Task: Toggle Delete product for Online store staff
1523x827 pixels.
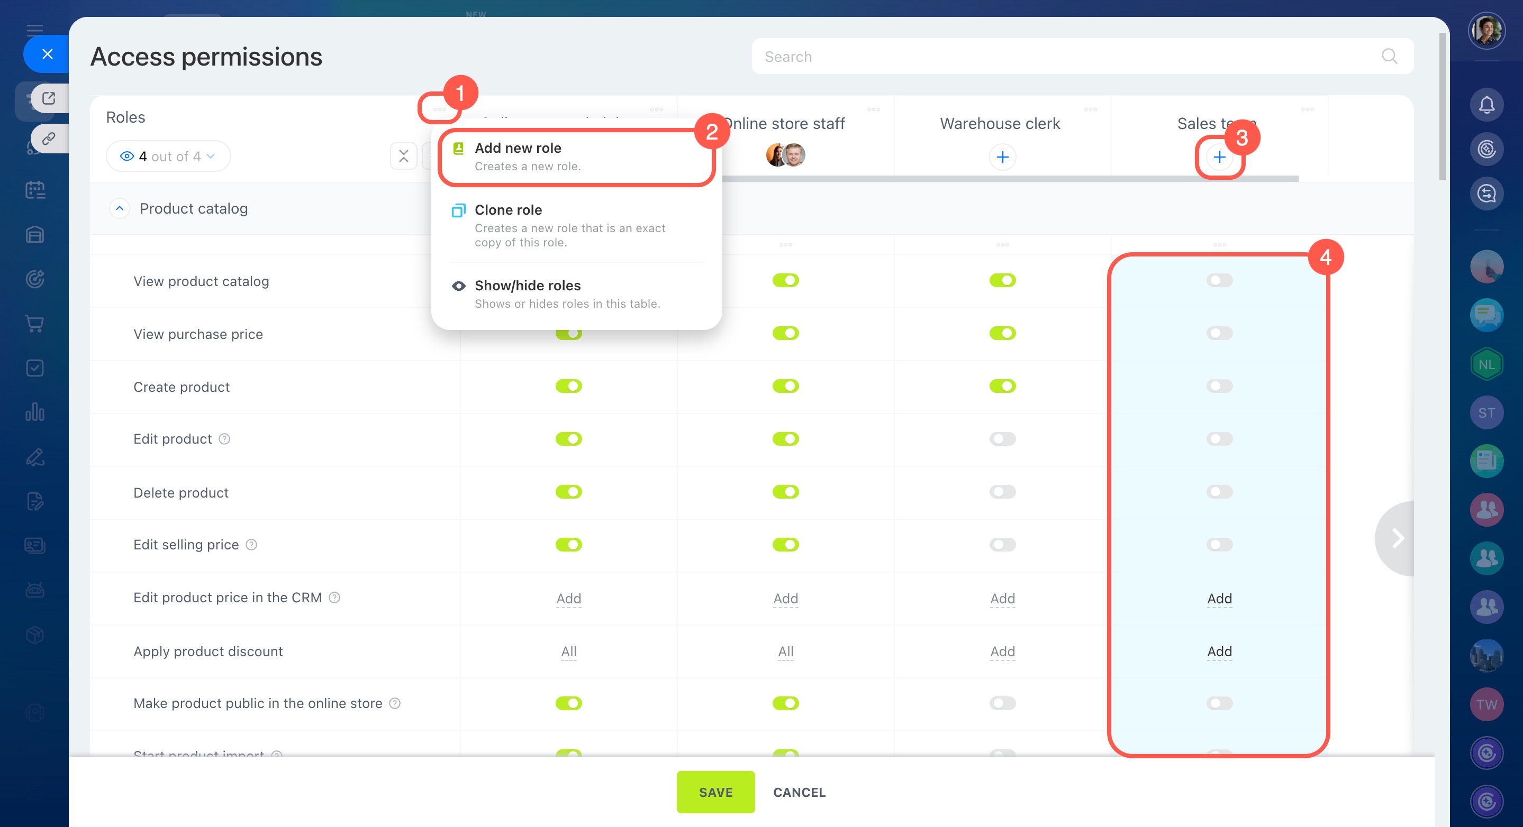Action: pos(785,492)
